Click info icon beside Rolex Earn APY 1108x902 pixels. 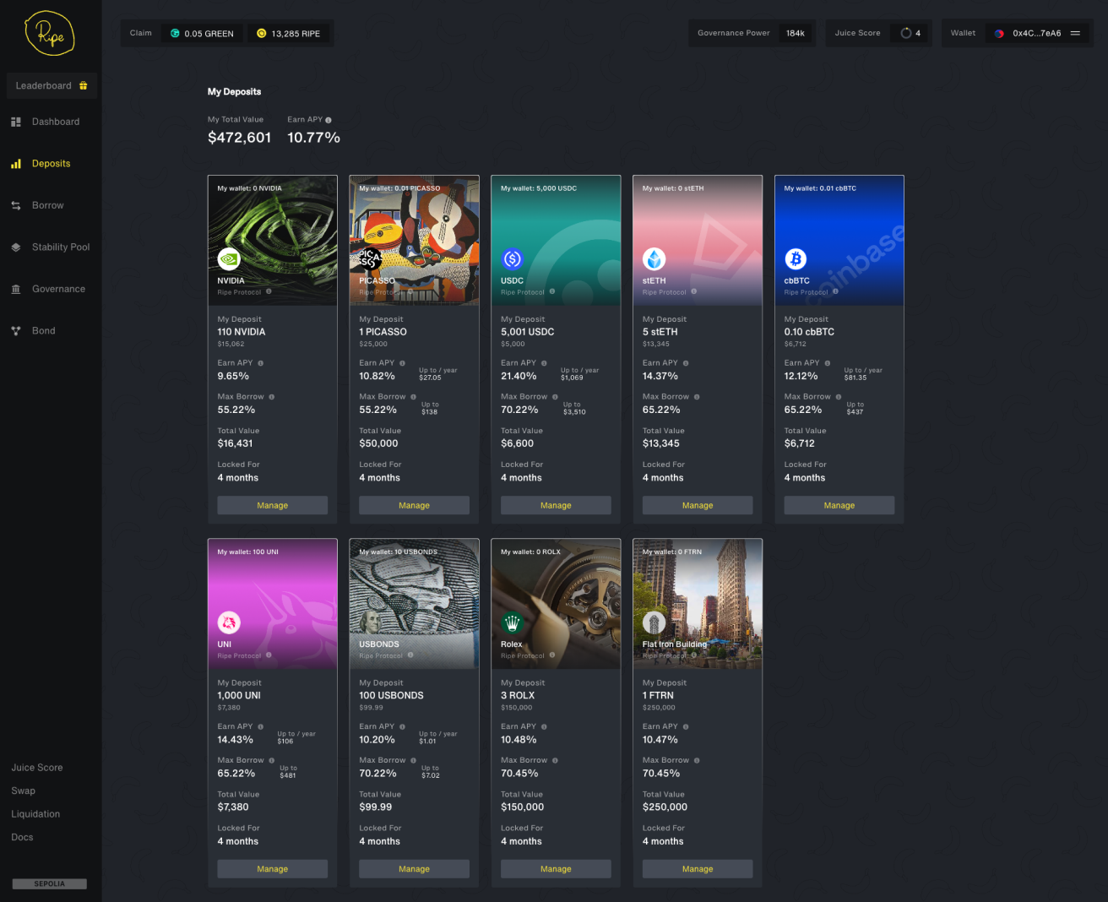[544, 727]
